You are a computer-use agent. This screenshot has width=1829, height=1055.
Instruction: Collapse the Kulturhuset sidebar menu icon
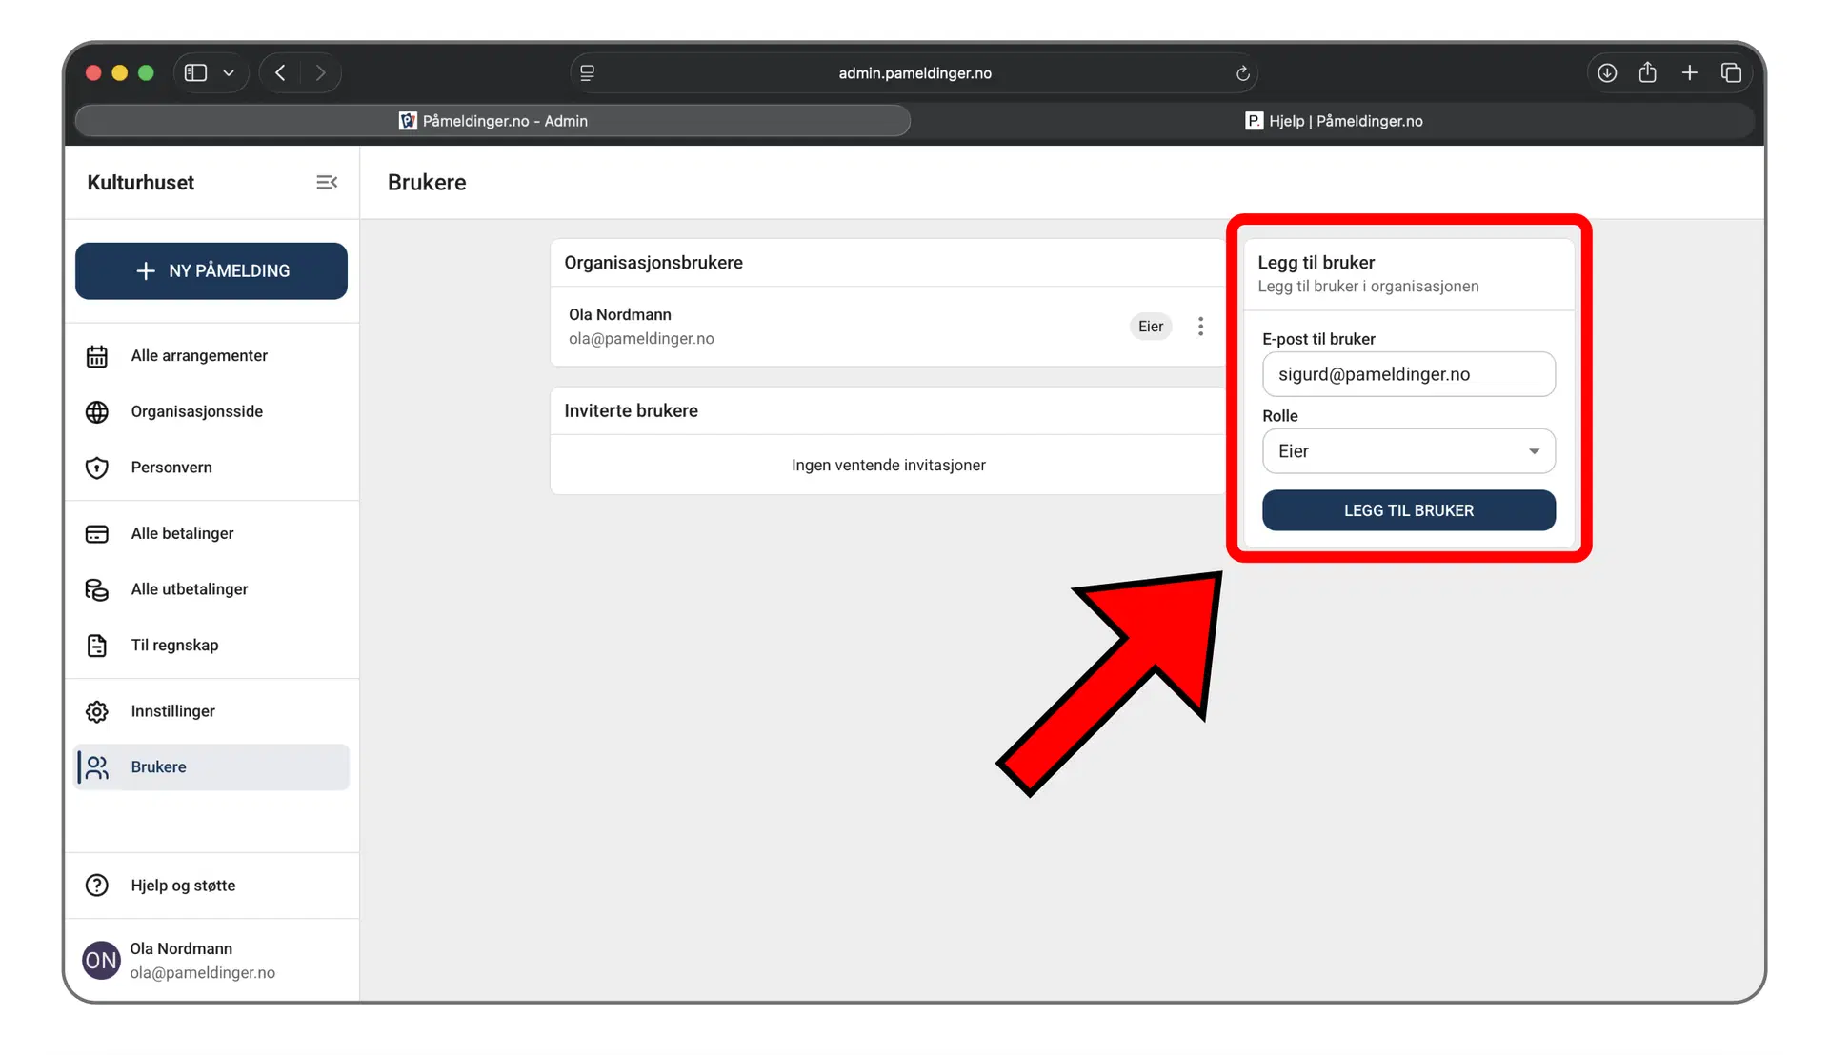327,182
